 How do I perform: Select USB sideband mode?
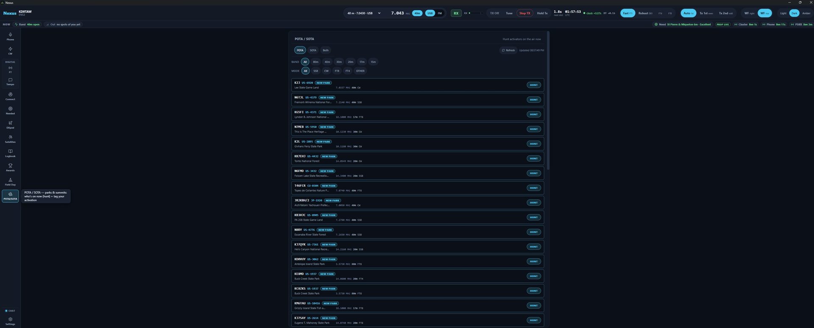point(430,13)
